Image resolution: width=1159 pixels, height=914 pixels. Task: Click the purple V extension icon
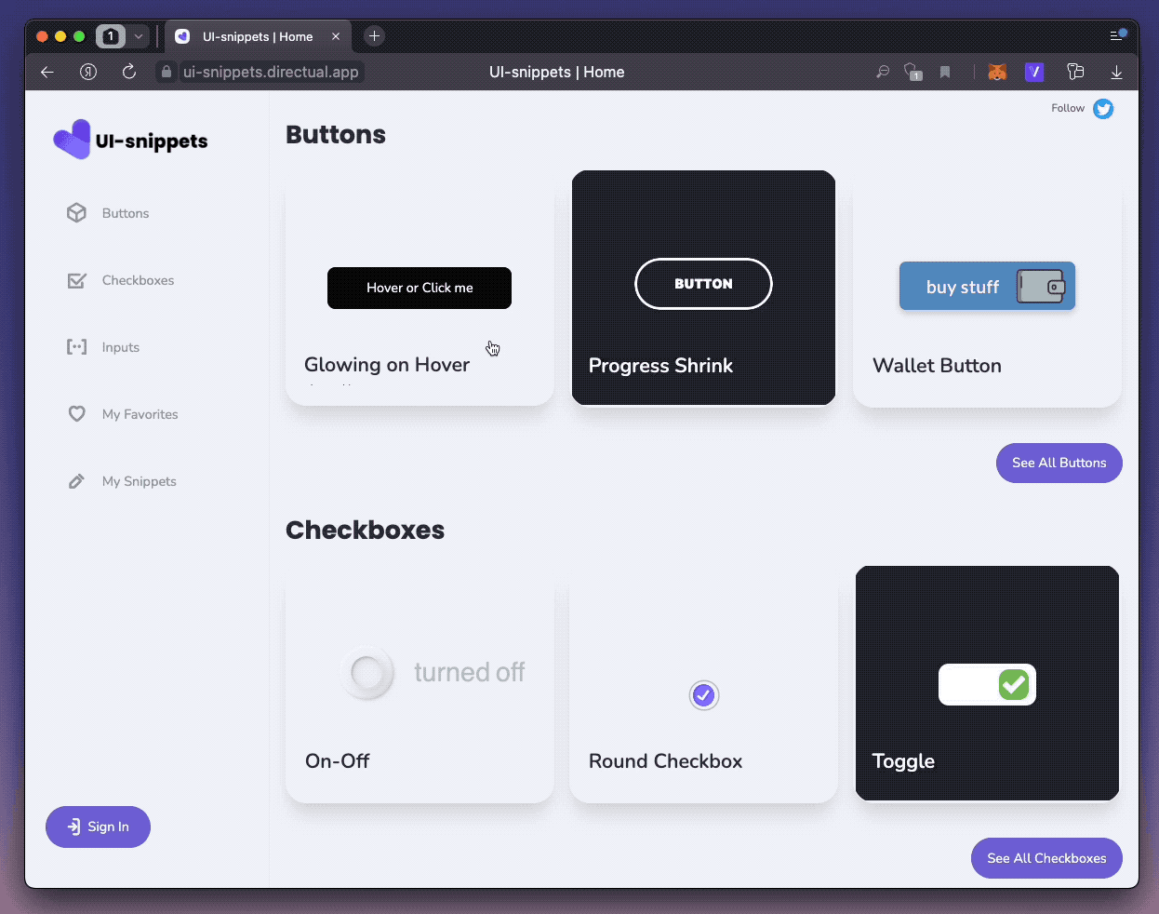pos(1034,72)
